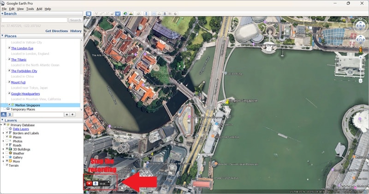The width and height of the screenshot is (369, 194).
Task: Click the Data Layers link
Action: pos(21,129)
